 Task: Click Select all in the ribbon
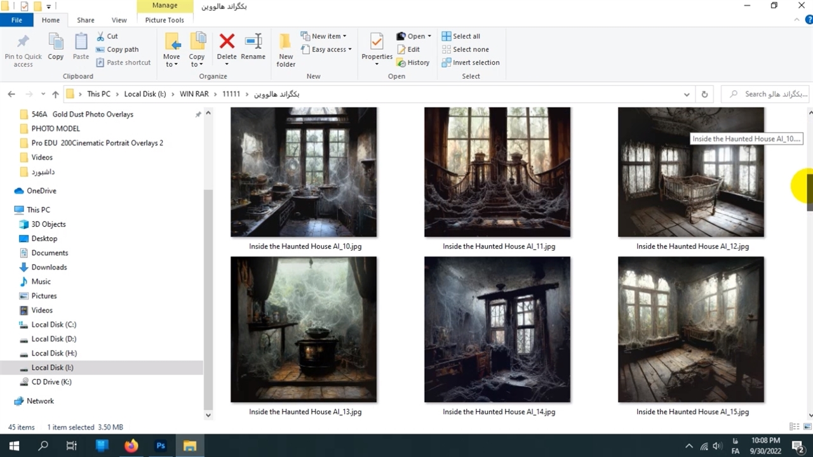click(461, 36)
